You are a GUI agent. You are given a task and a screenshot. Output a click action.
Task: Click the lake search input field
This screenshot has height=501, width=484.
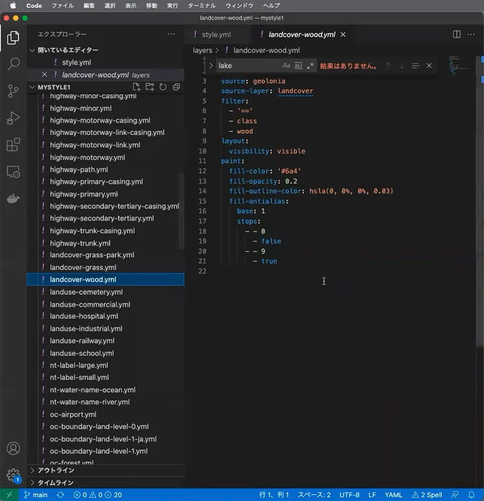[248, 65]
